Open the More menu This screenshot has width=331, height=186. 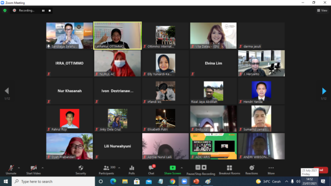pos(271,170)
